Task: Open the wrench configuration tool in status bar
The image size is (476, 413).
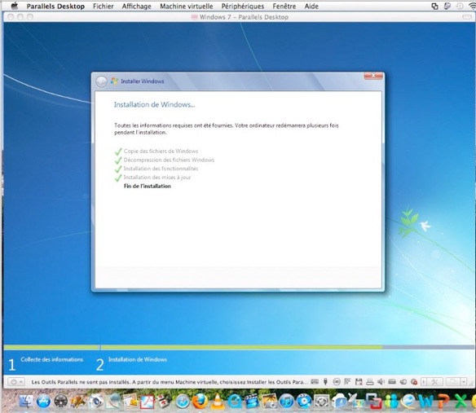Action: 434,382
